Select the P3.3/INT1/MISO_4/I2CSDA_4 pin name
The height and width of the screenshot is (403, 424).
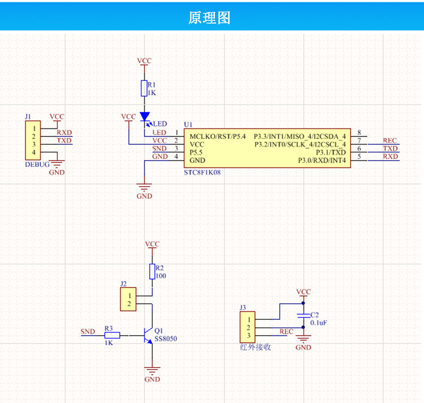click(x=300, y=136)
